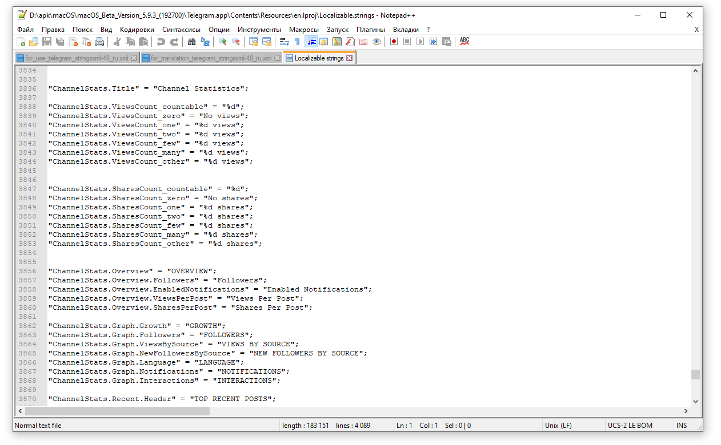Open the Replace dialog icon
Screen dimensions: 721x445
(x=205, y=42)
